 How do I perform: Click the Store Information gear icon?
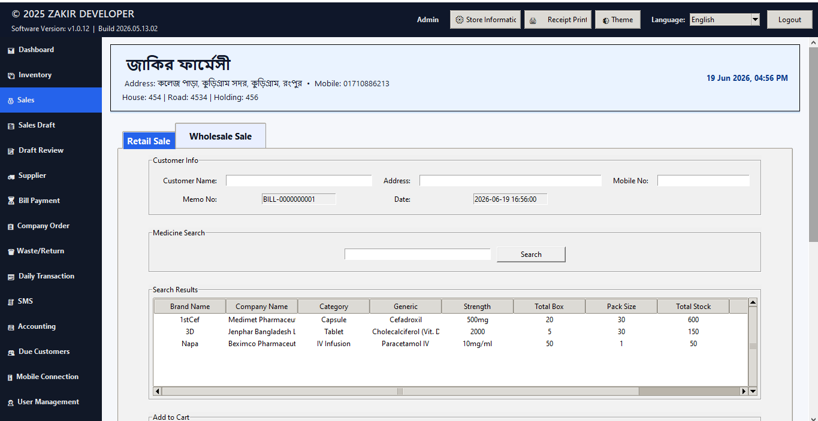(460, 20)
